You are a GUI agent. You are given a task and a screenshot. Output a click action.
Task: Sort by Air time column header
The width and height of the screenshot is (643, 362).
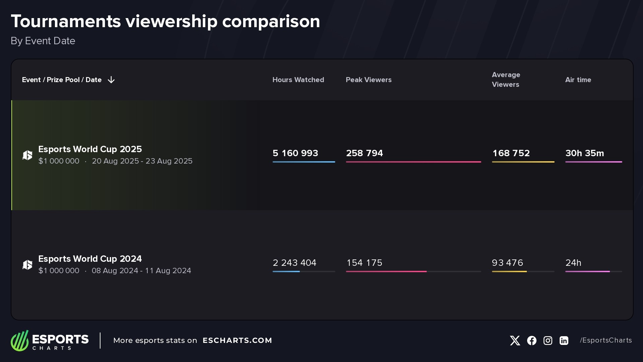click(578, 80)
